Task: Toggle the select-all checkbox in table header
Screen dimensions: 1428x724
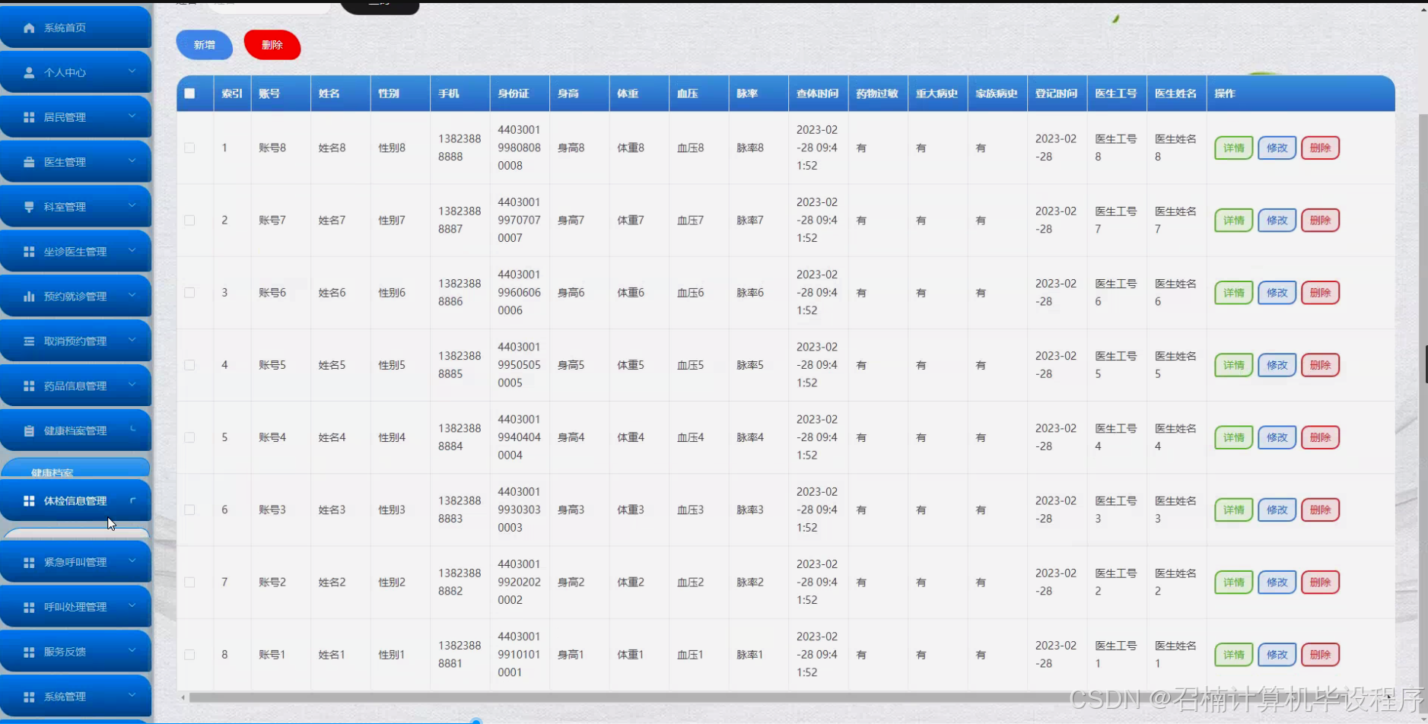Action: pyautogui.click(x=189, y=94)
